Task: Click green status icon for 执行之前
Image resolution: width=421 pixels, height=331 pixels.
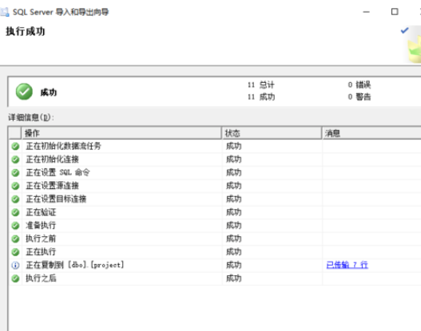Action: click(x=15, y=238)
